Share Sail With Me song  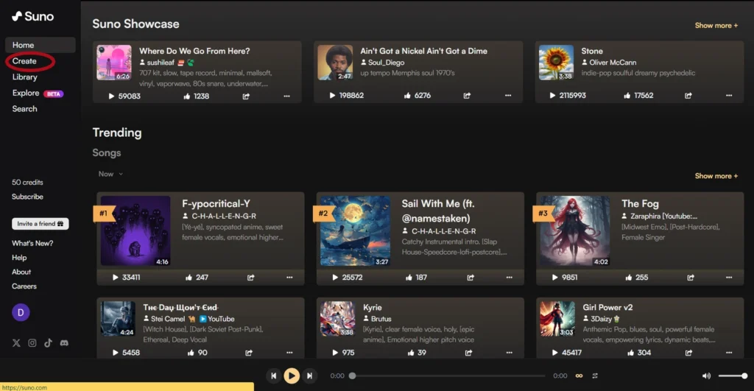(x=471, y=278)
